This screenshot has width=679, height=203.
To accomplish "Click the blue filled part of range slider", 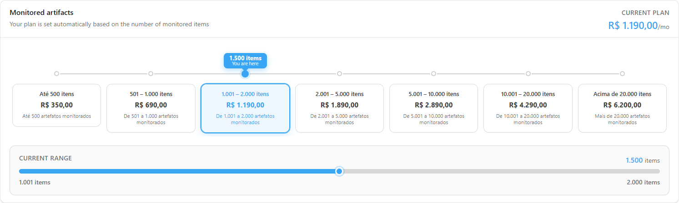I will [177, 171].
